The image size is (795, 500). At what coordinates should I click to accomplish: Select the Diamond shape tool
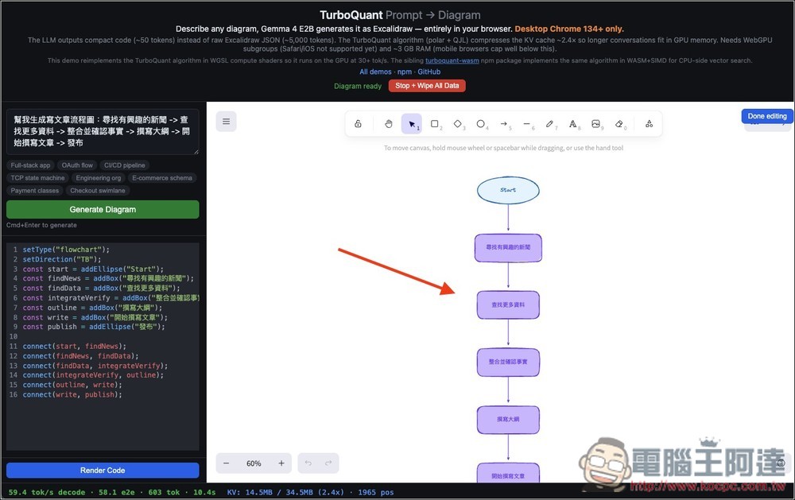(x=458, y=124)
